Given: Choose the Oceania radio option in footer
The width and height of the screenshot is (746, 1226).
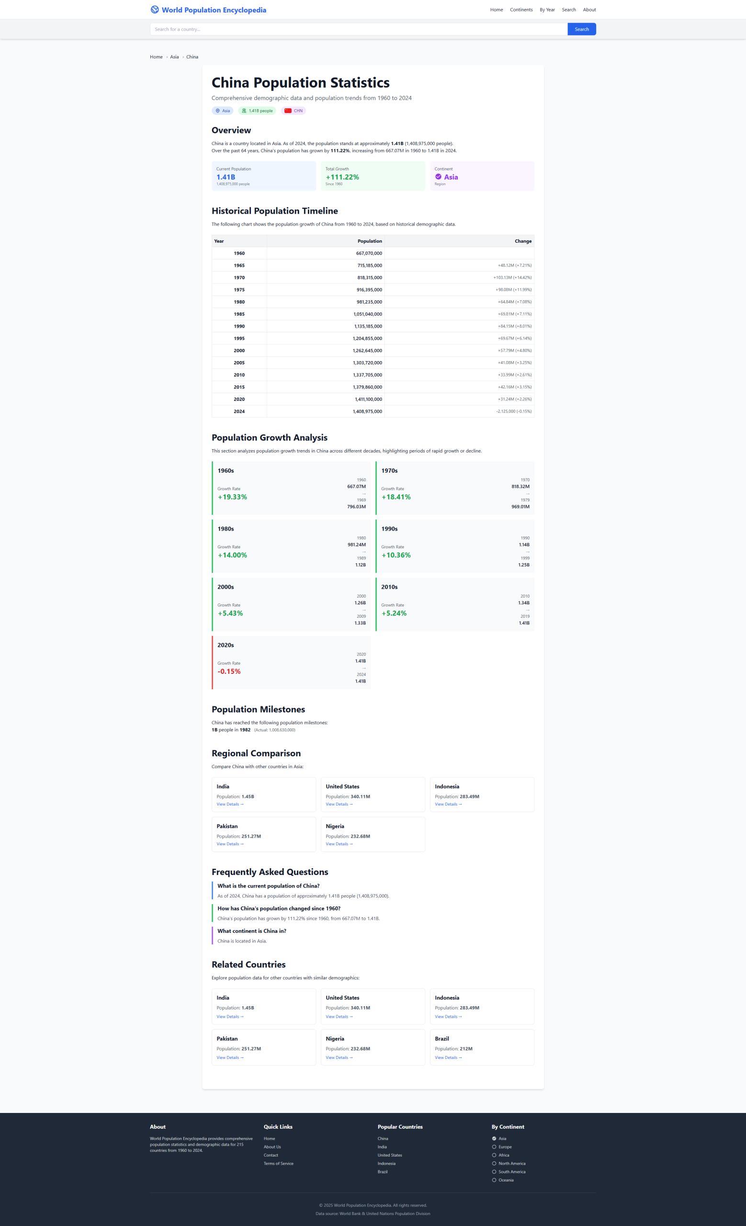Looking at the screenshot, I should 494,1180.
